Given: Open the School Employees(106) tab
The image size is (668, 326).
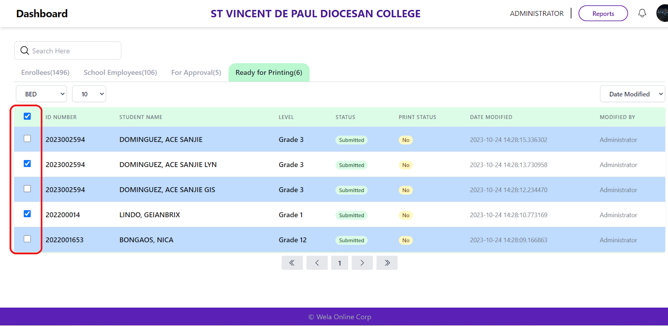Looking at the screenshot, I should coord(120,73).
